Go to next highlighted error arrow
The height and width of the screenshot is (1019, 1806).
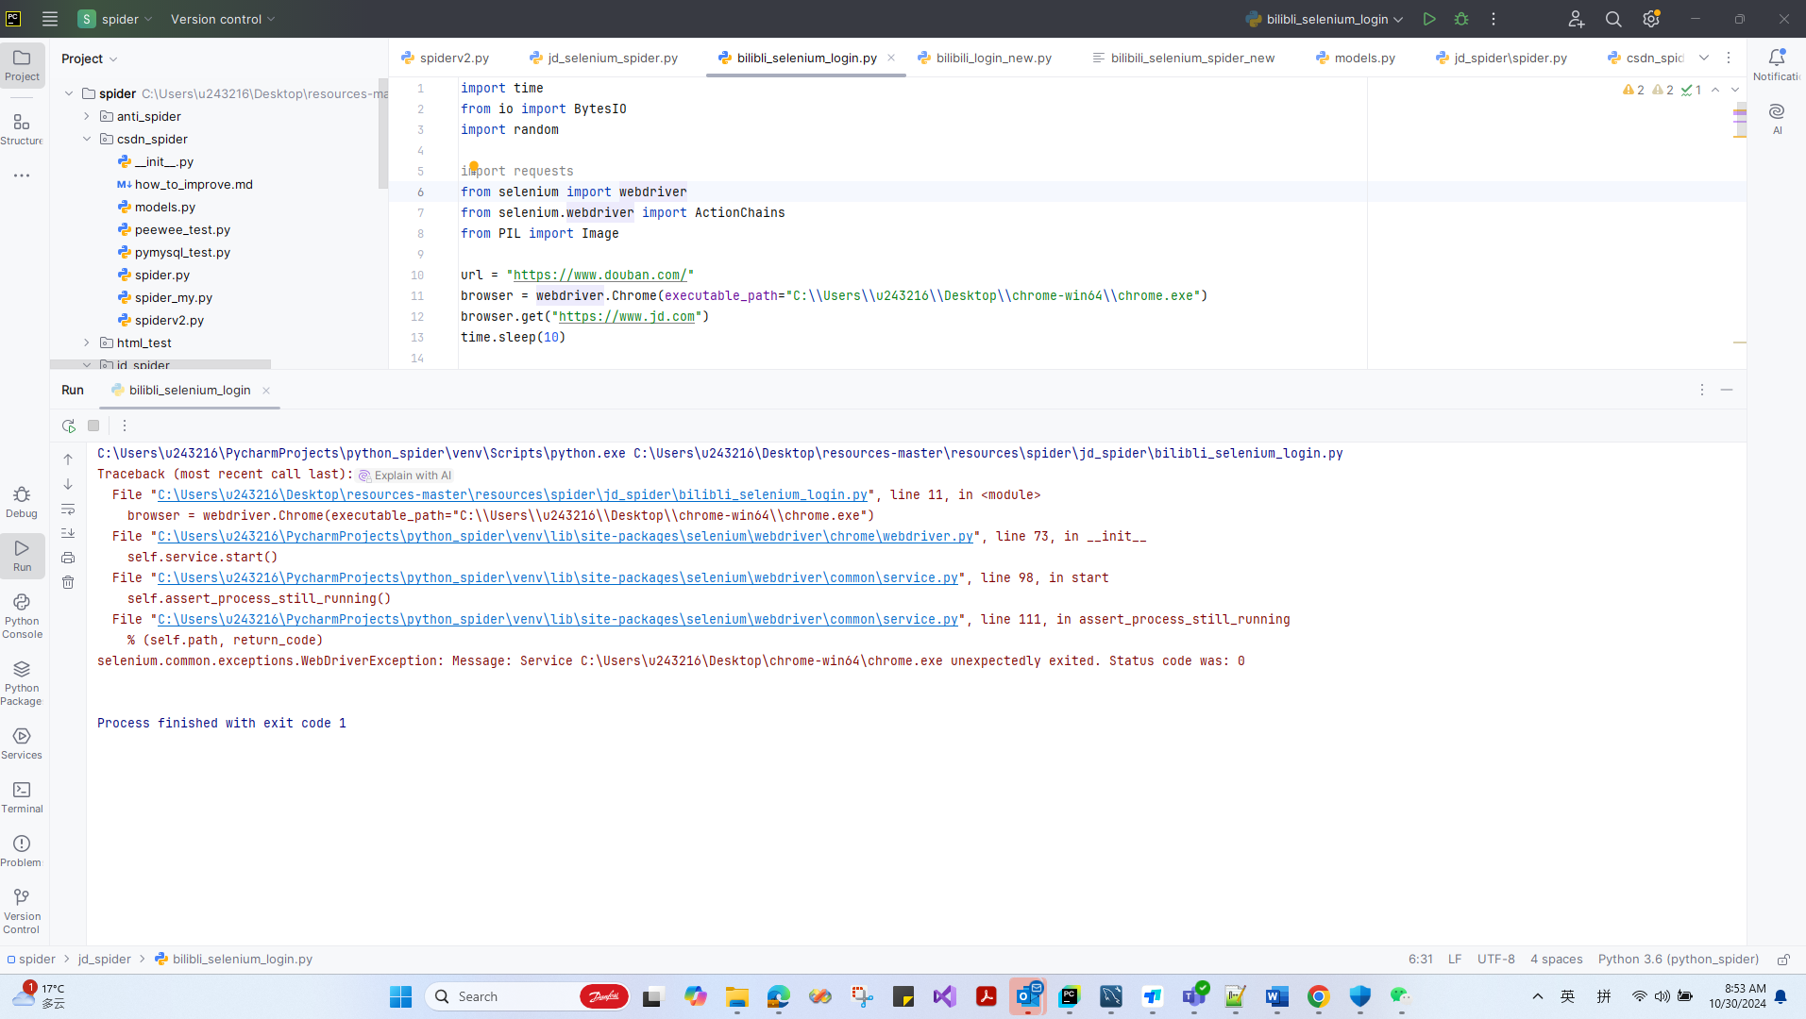(x=1735, y=90)
